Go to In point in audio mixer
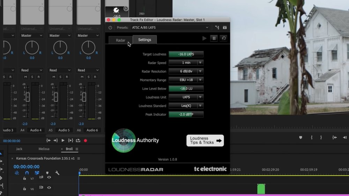Viewport: 349px width, 196px height. (48, 141)
